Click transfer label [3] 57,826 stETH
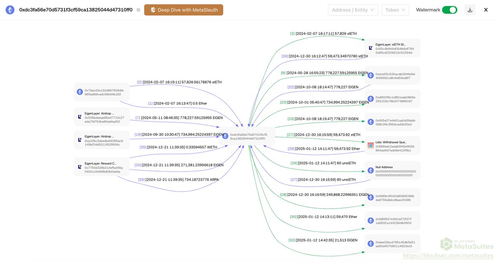Viewport: 495px width, 262px height. (x=323, y=33)
